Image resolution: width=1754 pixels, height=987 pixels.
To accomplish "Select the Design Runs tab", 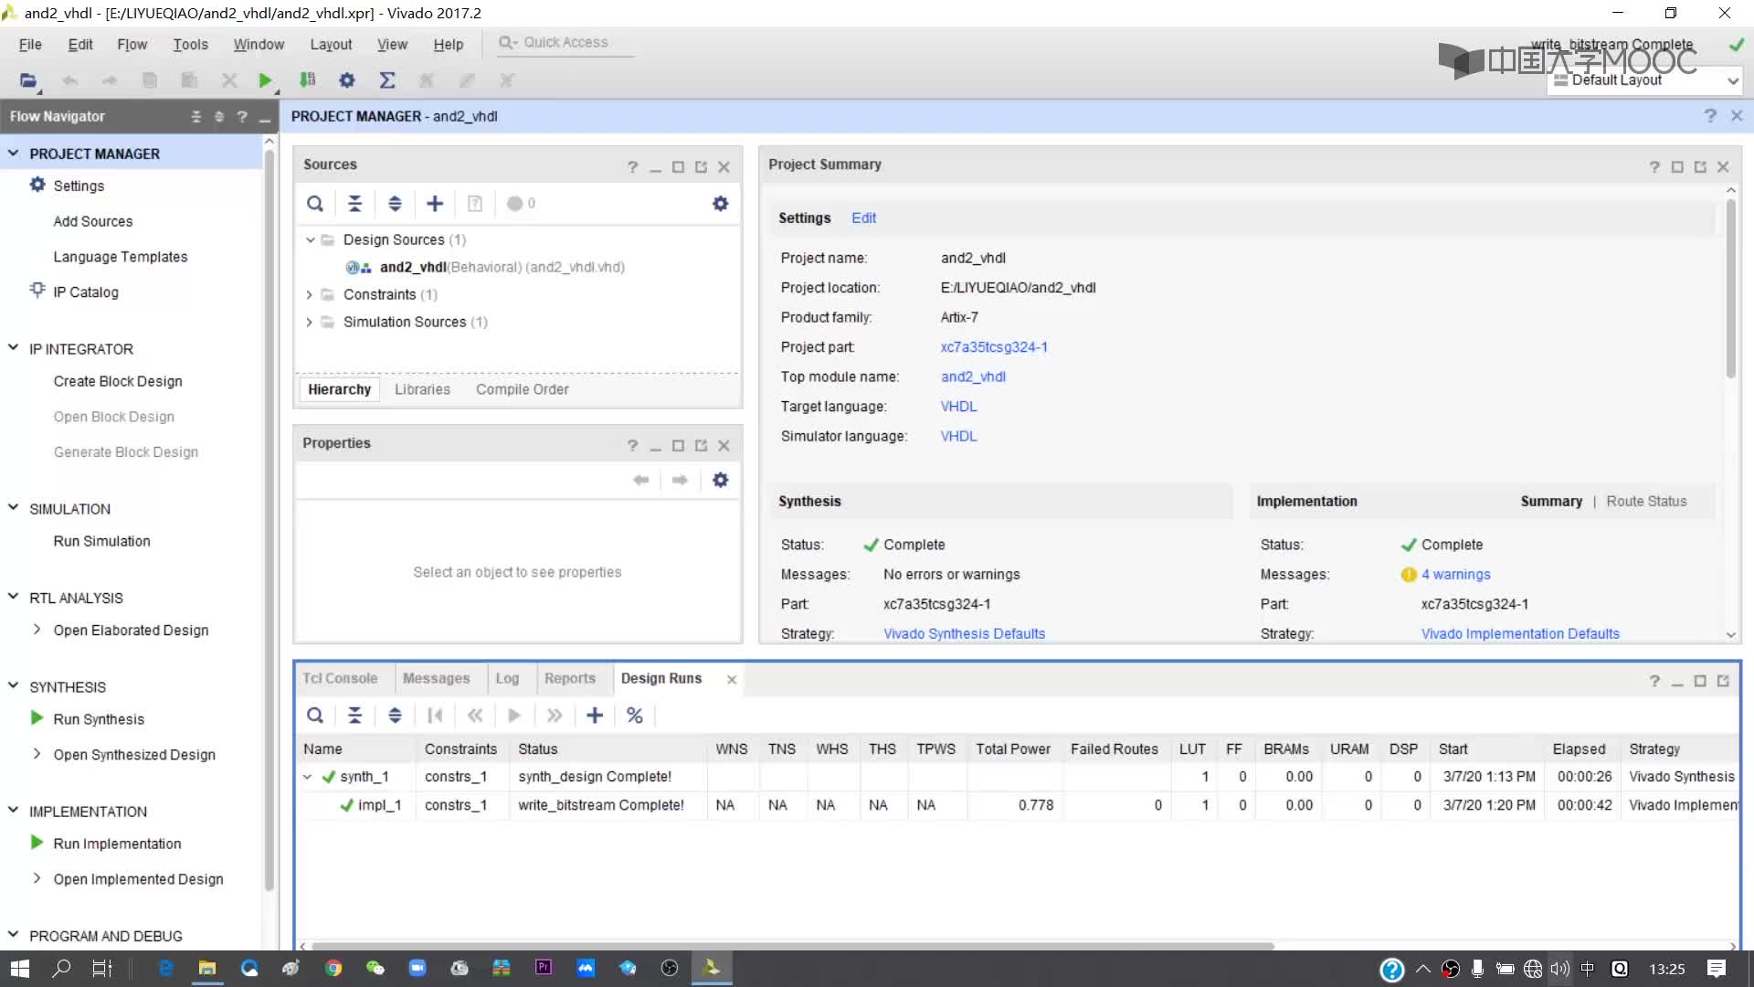I will (x=660, y=678).
